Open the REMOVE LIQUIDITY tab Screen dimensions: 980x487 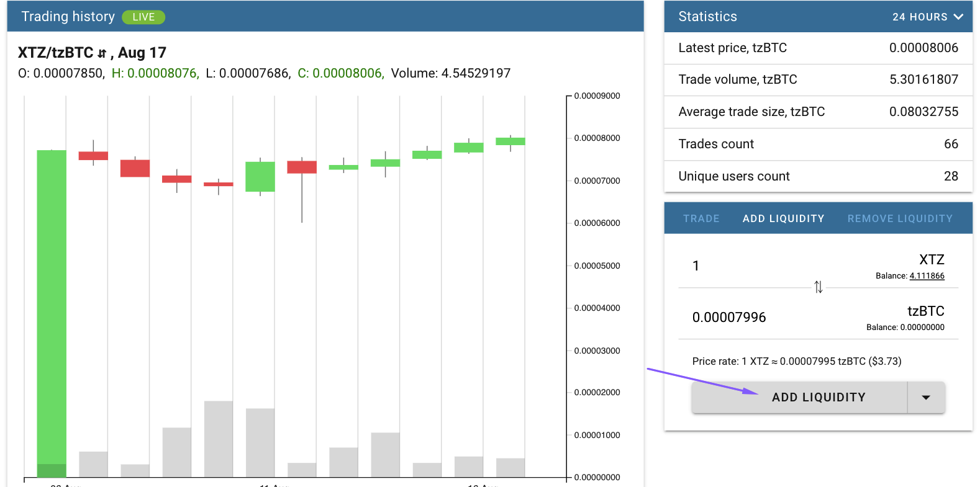pyautogui.click(x=900, y=218)
